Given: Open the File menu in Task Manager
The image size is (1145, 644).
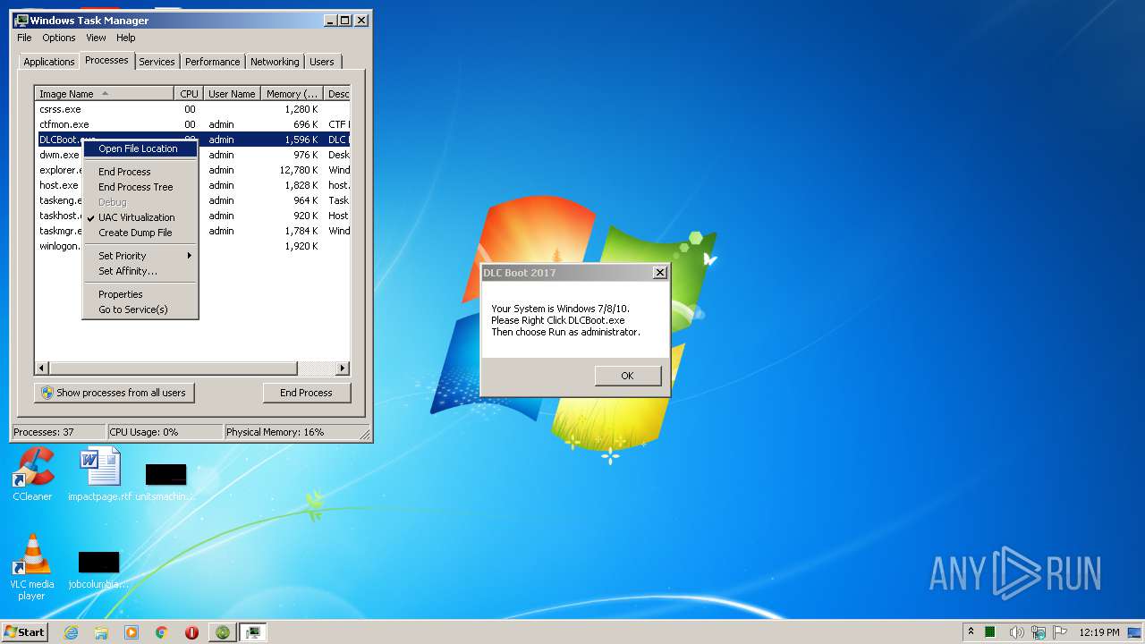Looking at the screenshot, I should pyautogui.click(x=24, y=38).
